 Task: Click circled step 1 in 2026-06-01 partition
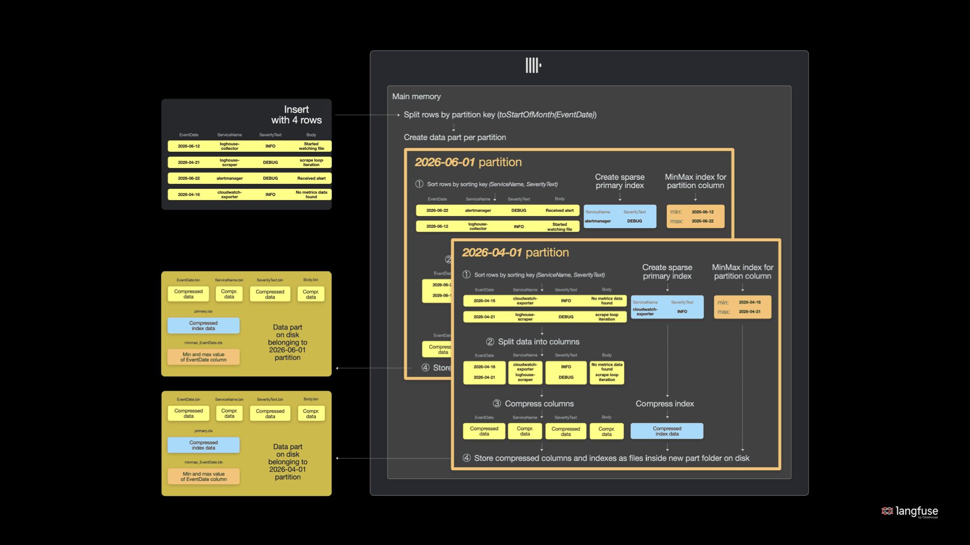coord(419,184)
